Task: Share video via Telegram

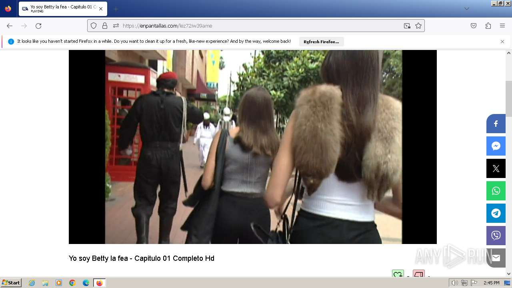Action: coord(496,213)
